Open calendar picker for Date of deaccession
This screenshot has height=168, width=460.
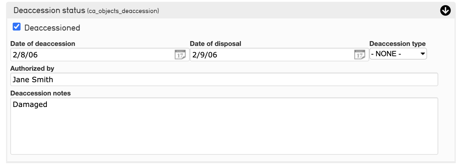point(180,55)
